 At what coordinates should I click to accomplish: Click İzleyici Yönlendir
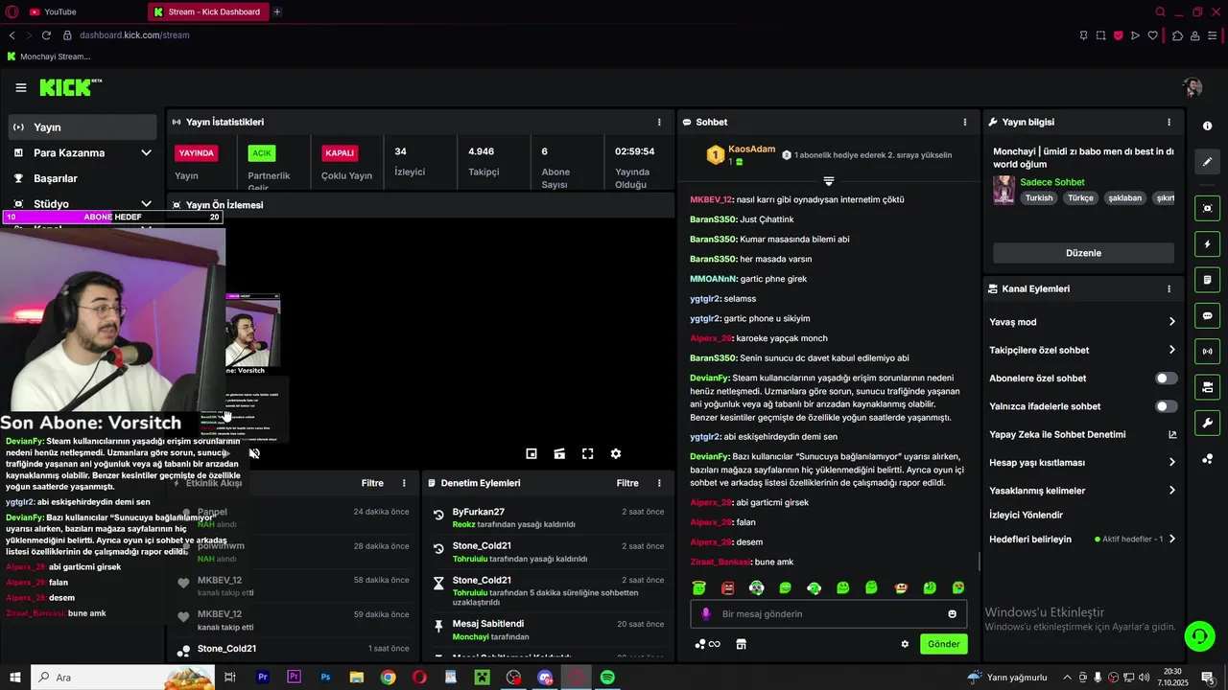(x=1026, y=515)
